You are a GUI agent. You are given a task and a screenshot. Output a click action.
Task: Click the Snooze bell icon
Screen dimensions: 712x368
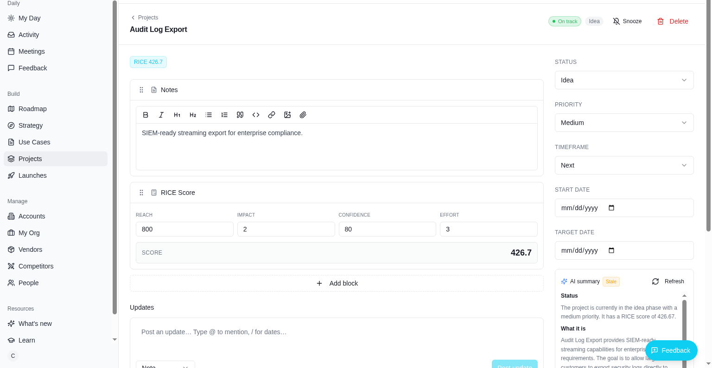point(617,21)
